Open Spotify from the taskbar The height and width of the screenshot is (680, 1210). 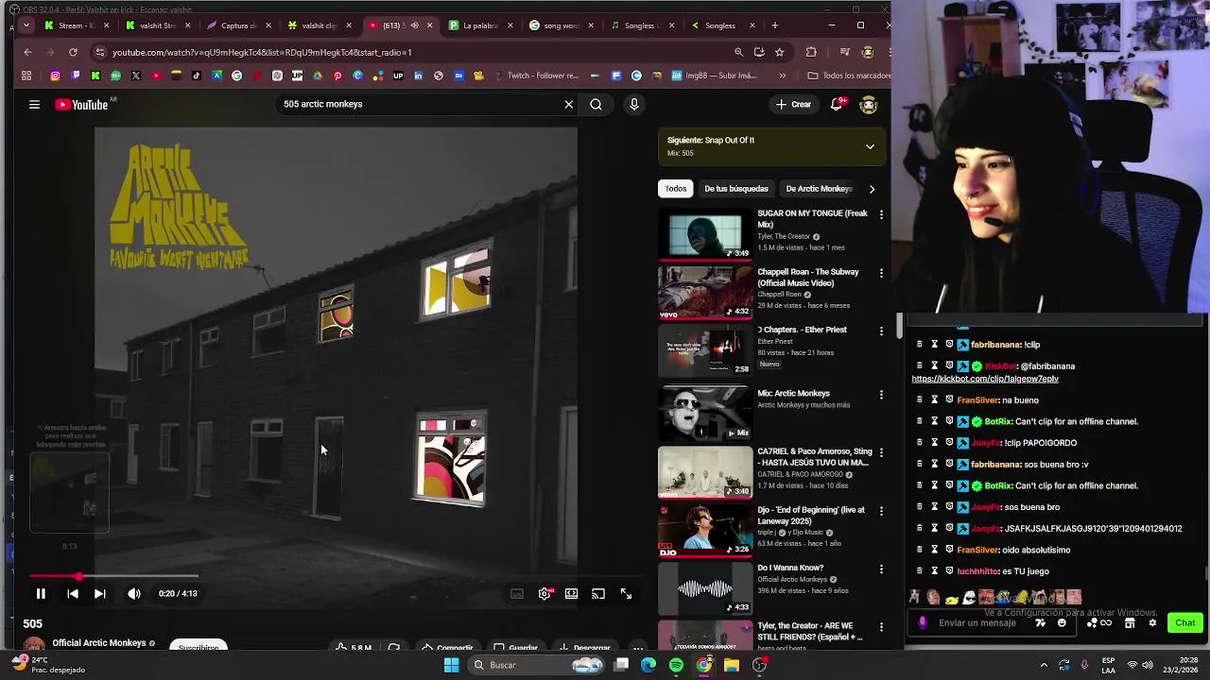676,666
